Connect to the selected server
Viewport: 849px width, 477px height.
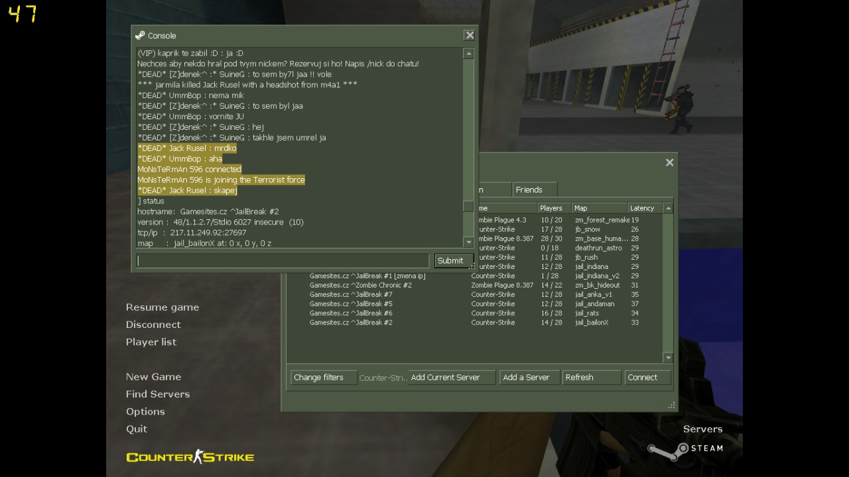coord(647,378)
